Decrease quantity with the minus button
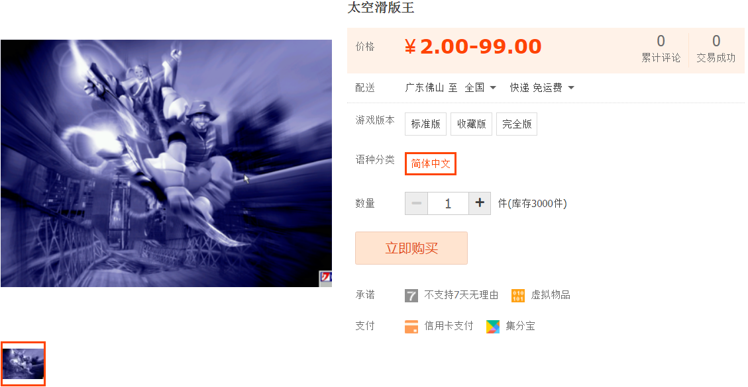Viewport: 748px width, 387px height. pos(417,204)
